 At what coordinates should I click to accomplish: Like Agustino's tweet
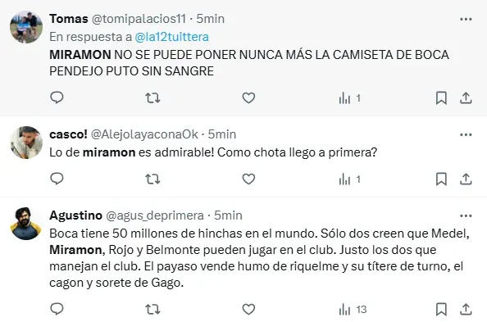248,309
